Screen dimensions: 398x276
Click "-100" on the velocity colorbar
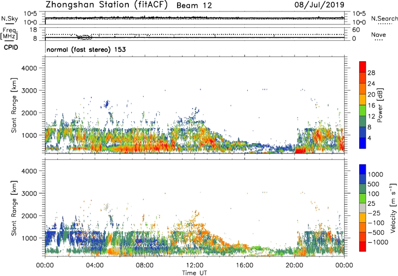(x=376, y=223)
